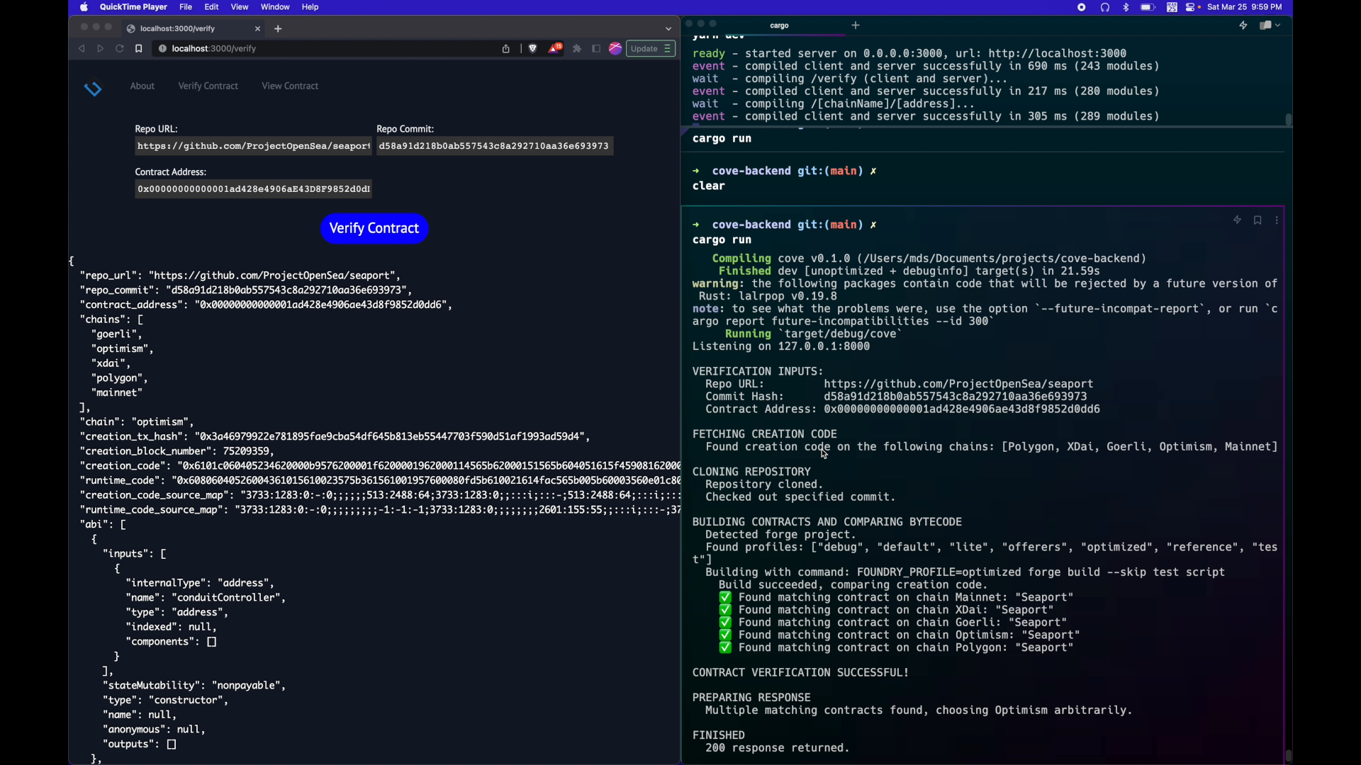
Task: Click the "stateMutability": "nonpayable" JSON line
Action: [194, 686]
